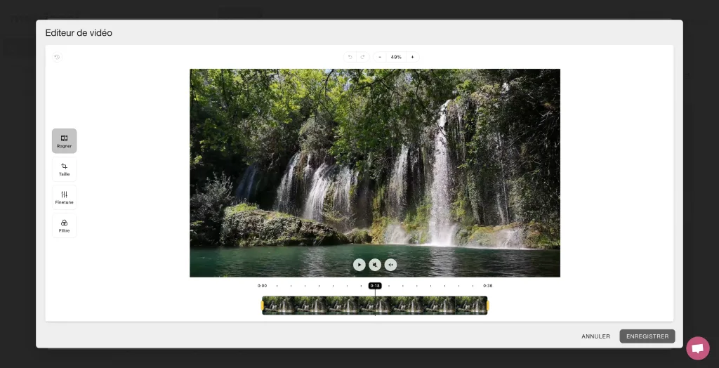Viewport: 719px width, 368px height.
Task: Click the ANNULER button
Action: tap(595, 336)
